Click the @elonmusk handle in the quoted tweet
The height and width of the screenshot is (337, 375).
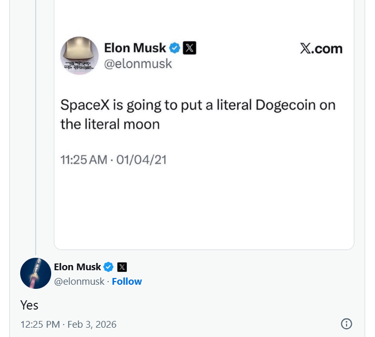[x=138, y=64]
